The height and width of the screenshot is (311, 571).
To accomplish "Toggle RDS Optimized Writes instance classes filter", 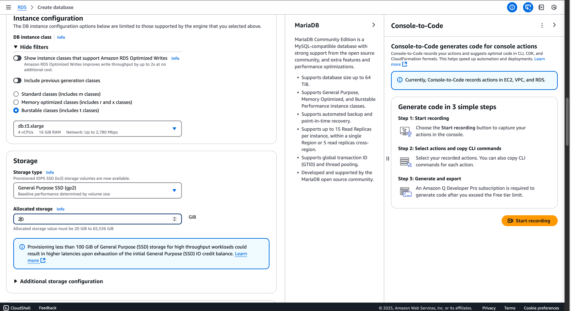I will tap(17, 58).
